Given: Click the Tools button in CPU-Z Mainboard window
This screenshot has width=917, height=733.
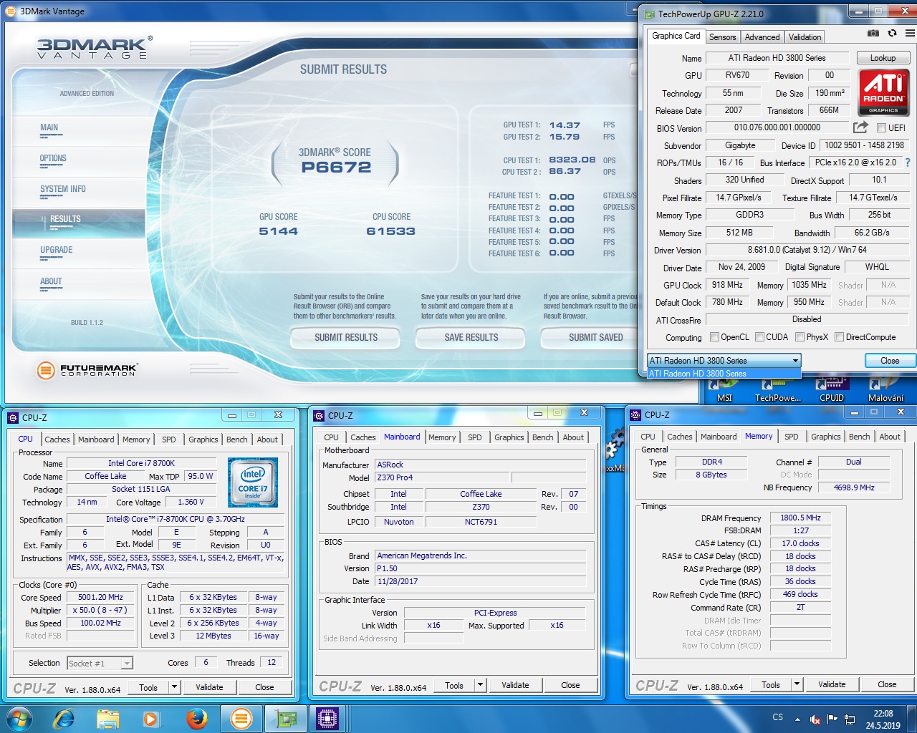Looking at the screenshot, I should coord(454,685).
